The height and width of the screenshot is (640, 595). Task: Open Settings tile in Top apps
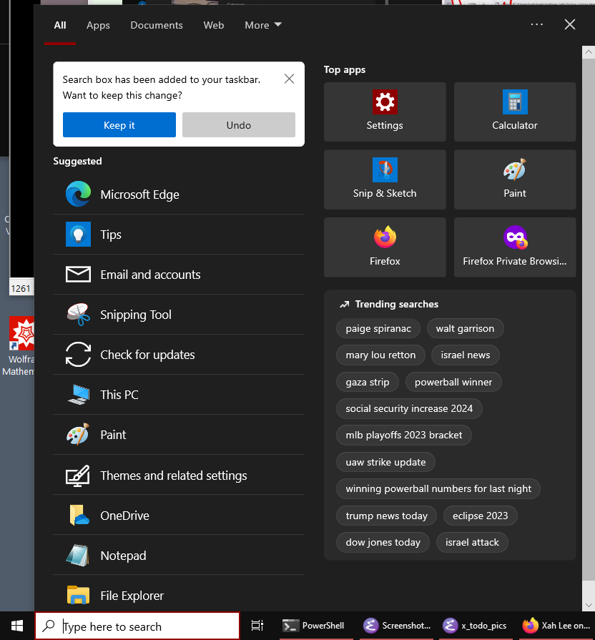click(x=385, y=112)
